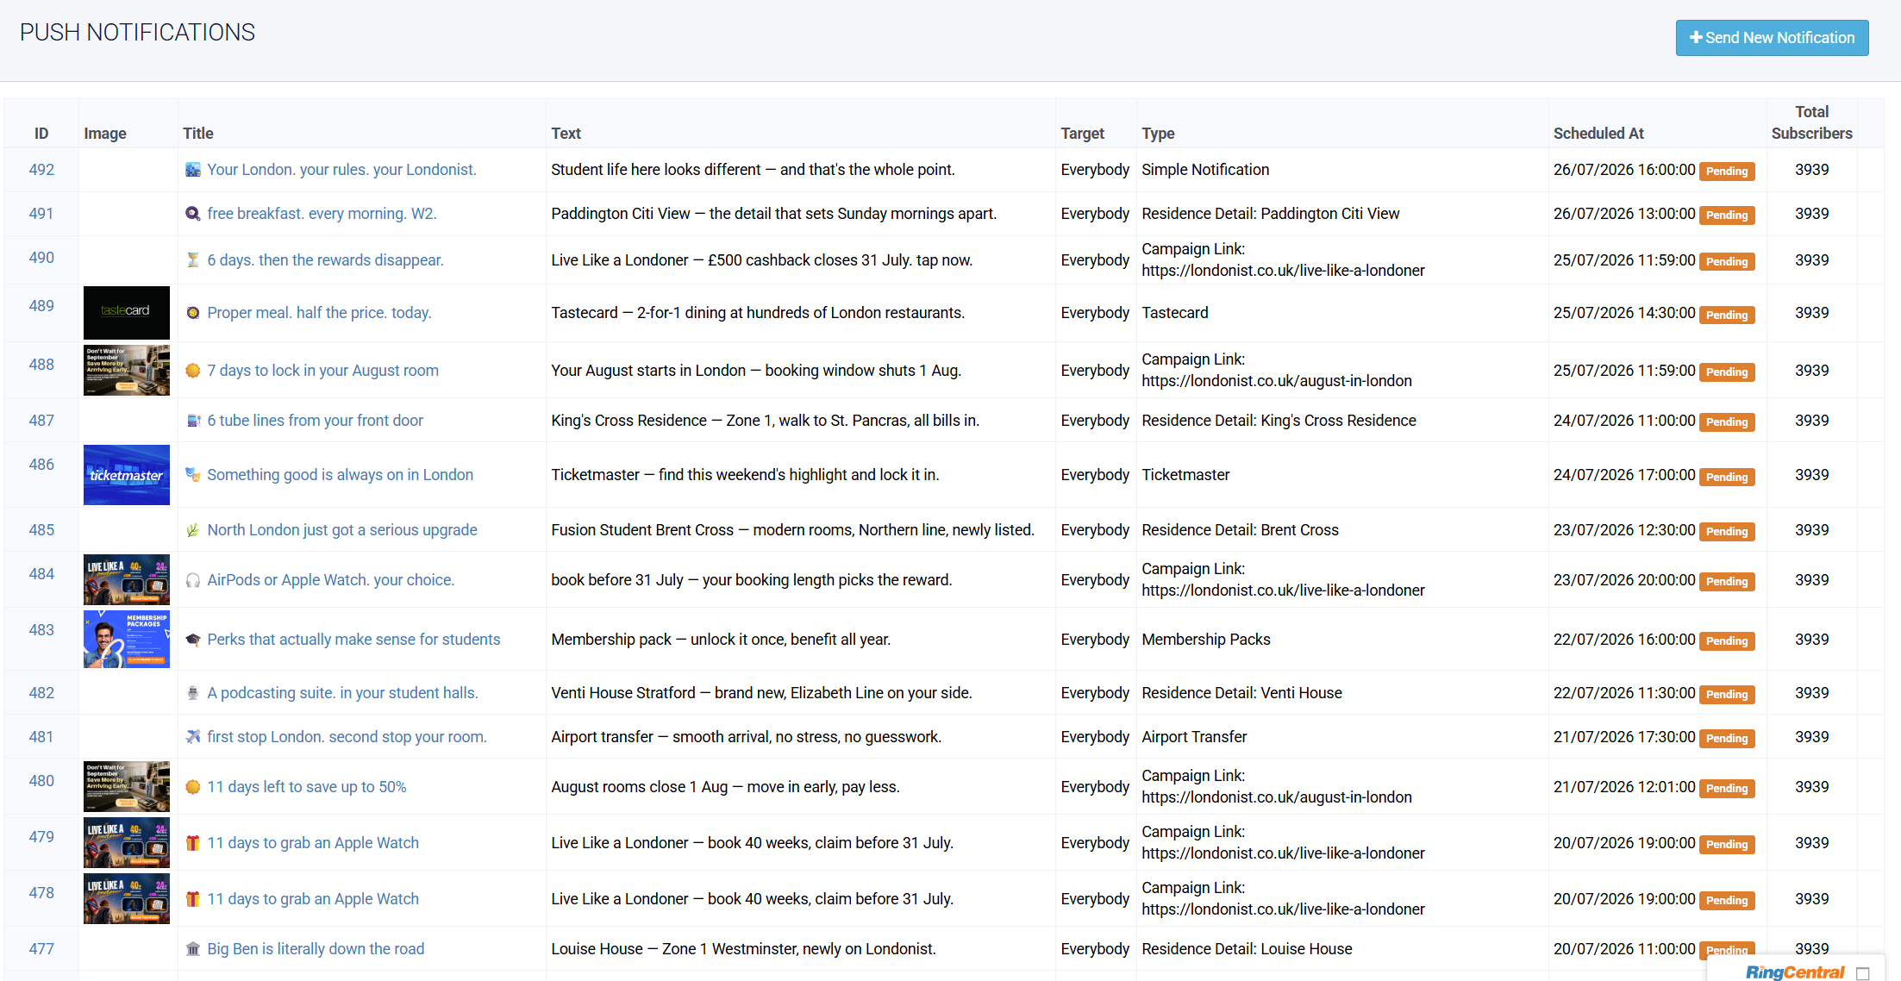Click the Type column header
This screenshot has height=981, width=1901.
(x=1158, y=134)
